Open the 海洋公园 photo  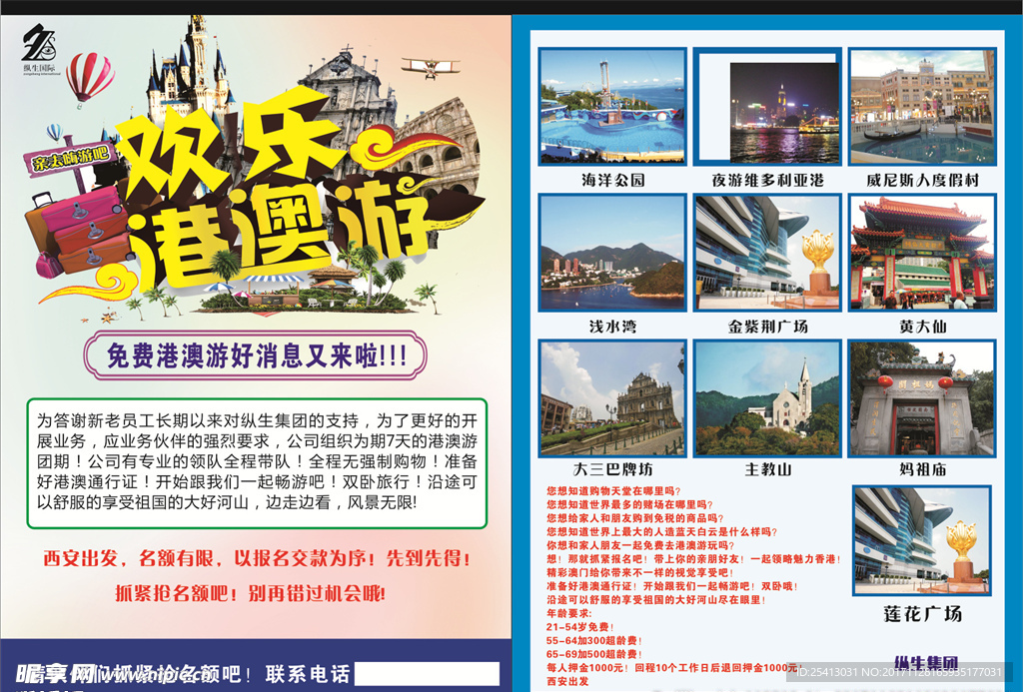pos(612,106)
